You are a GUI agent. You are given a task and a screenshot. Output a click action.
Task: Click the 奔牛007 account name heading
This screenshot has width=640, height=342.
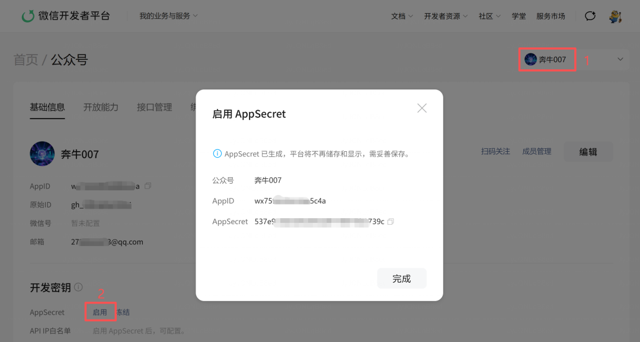point(80,154)
